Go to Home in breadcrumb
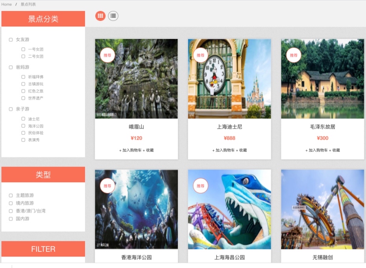366x268 pixels. click(7, 4)
